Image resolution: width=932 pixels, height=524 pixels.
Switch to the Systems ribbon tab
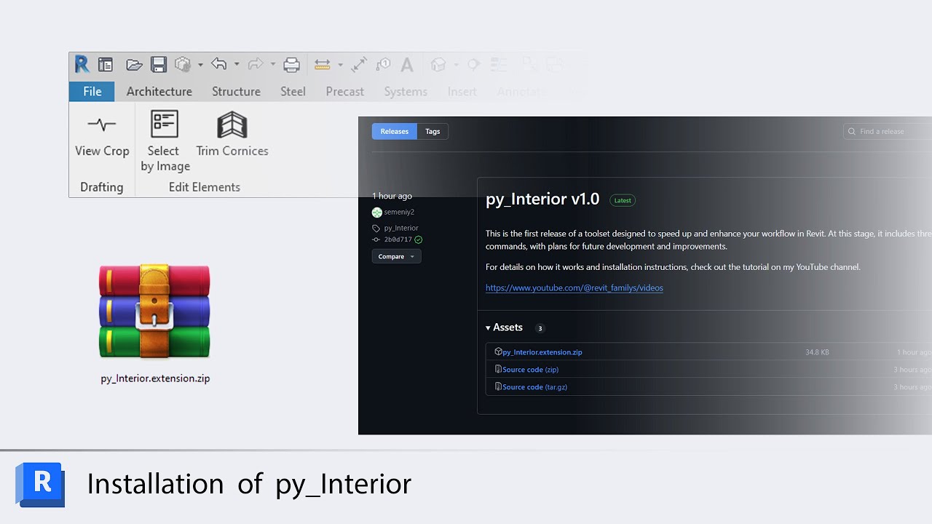point(406,91)
